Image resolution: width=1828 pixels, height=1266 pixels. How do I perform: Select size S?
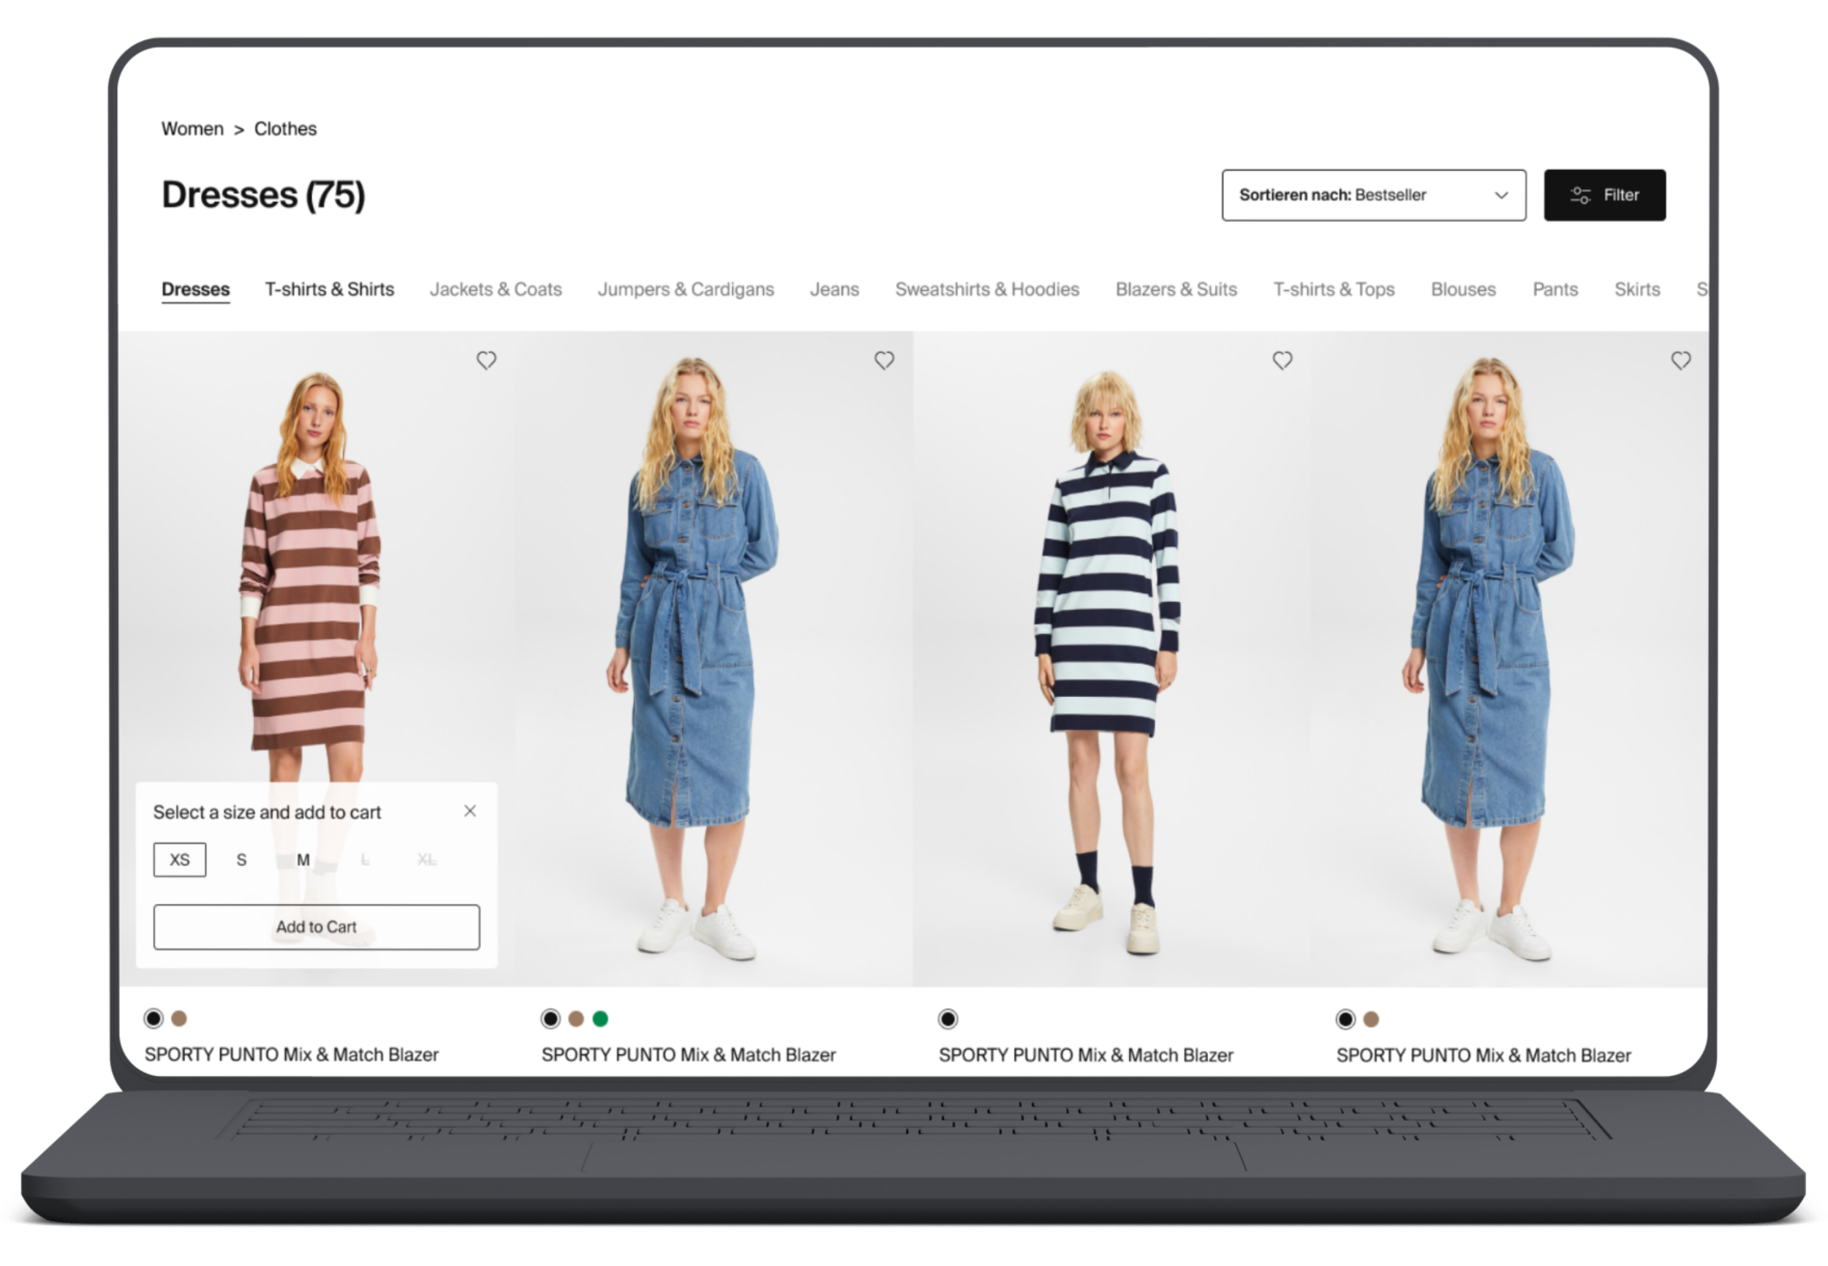[242, 860]
